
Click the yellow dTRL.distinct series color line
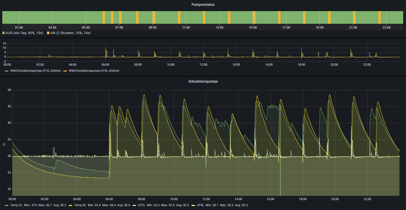(x=65, y=71)
